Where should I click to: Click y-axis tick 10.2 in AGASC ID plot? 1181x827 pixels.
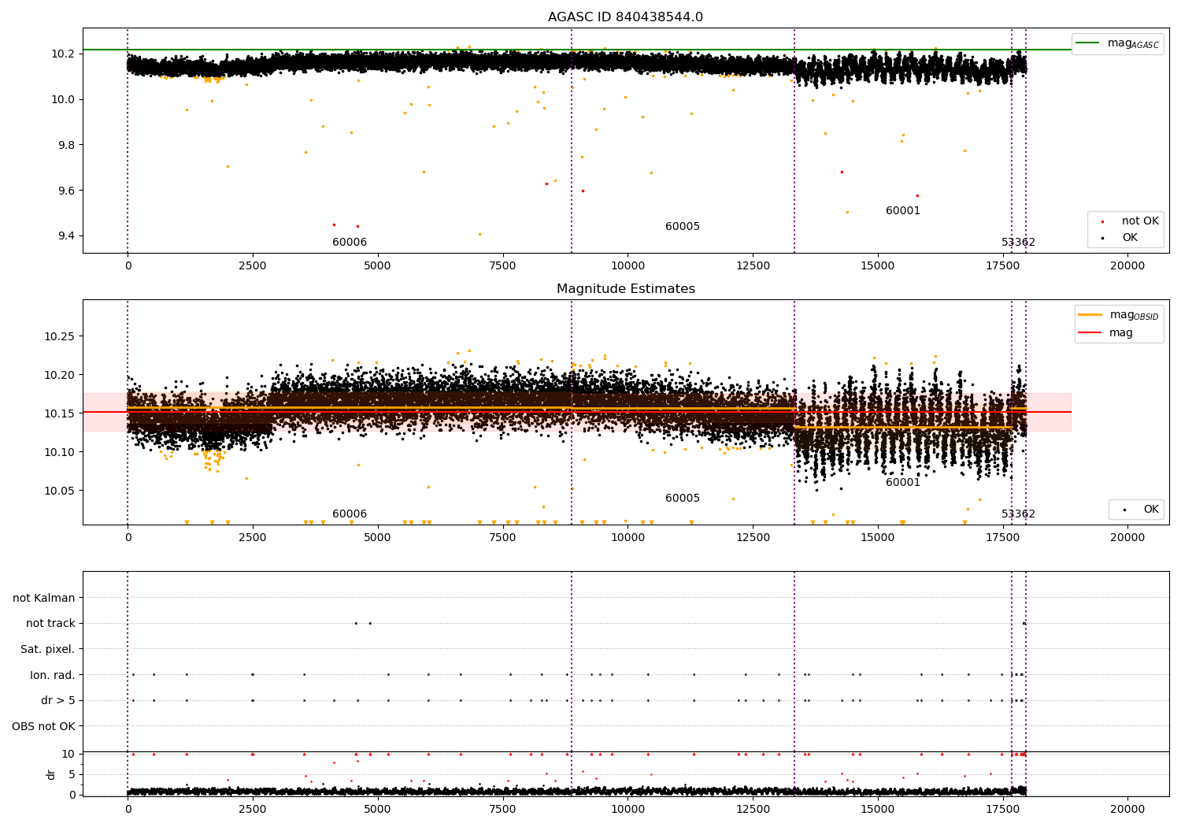(63, 54)
